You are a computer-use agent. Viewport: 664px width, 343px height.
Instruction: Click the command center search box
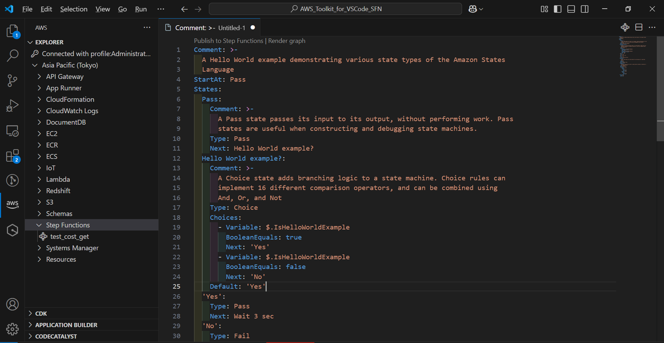coord(335,9)
